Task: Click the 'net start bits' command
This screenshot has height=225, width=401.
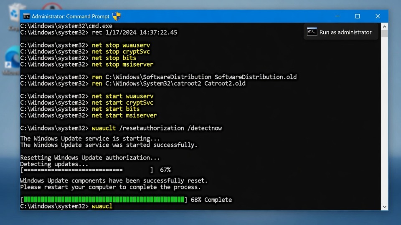Action: 116,109
